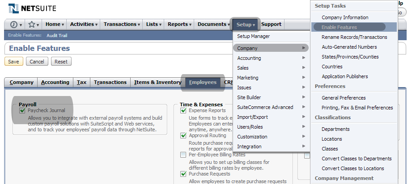Choose Company Information under Setup Tasks
This screenshot has width=412, height=184.
pyautogui.click(x=345, y=17)
